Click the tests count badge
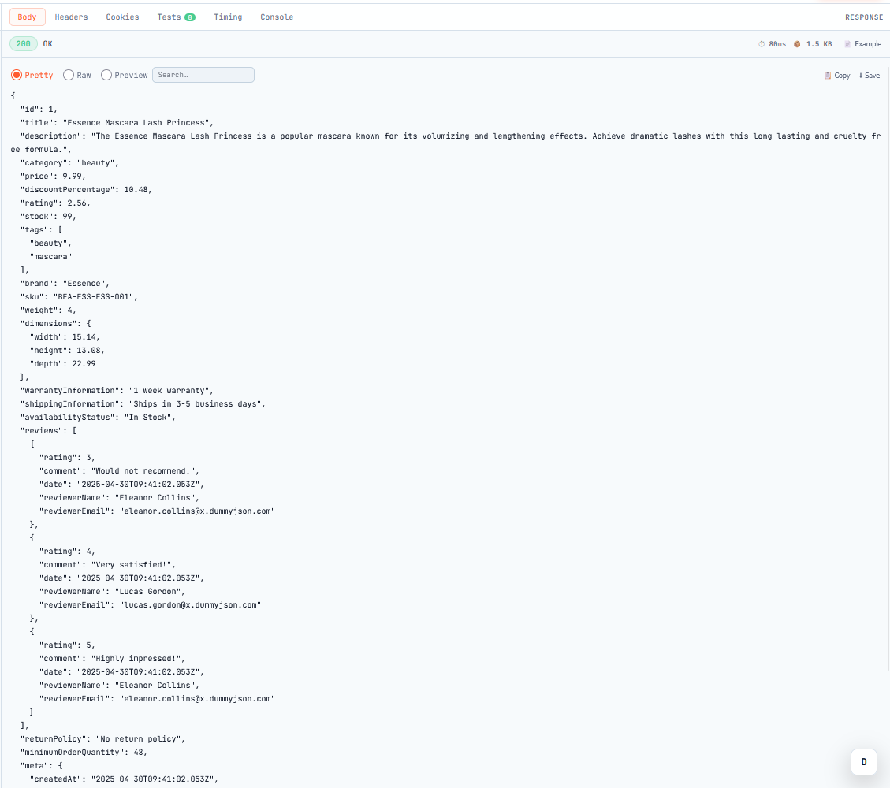 [x=190, y=17]
